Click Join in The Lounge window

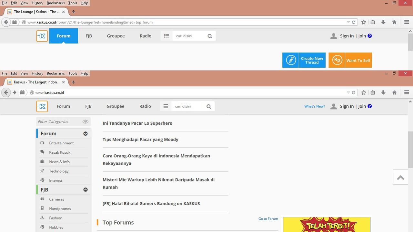[x=362, y=36]
